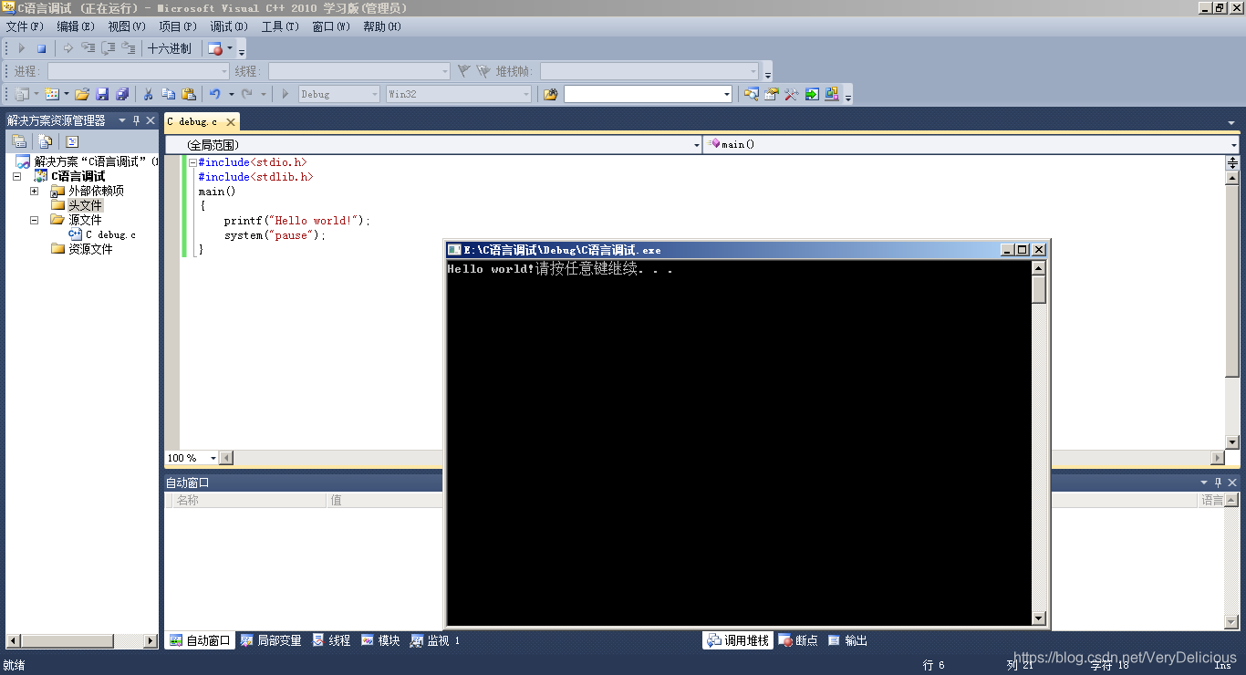
Task: Click the Properties icon in Solution Explorer
Action: (18, 141)
